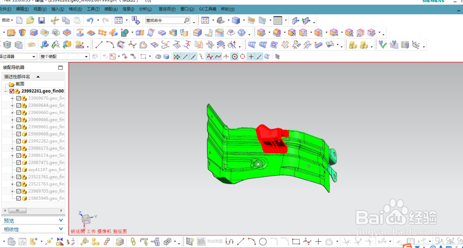
Task: Click the pattern feature icon
Action: tap(102, 32)
